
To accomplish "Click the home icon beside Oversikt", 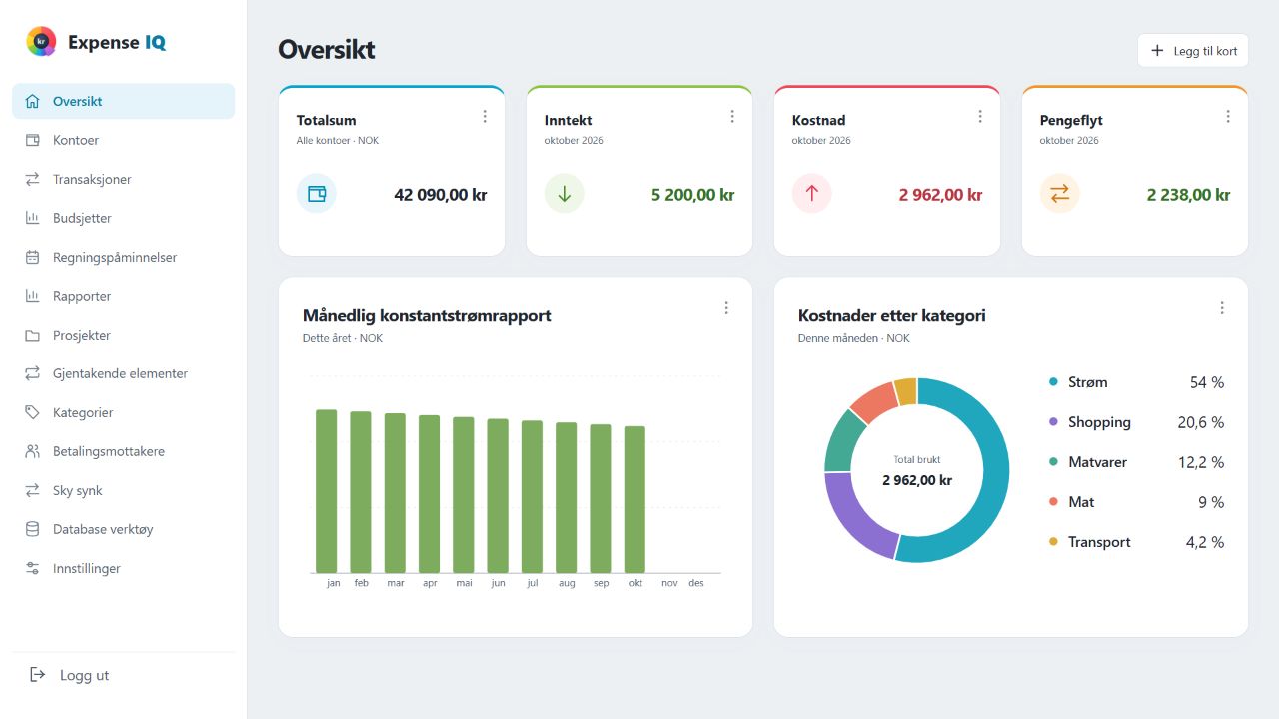I will click(33, 101).
